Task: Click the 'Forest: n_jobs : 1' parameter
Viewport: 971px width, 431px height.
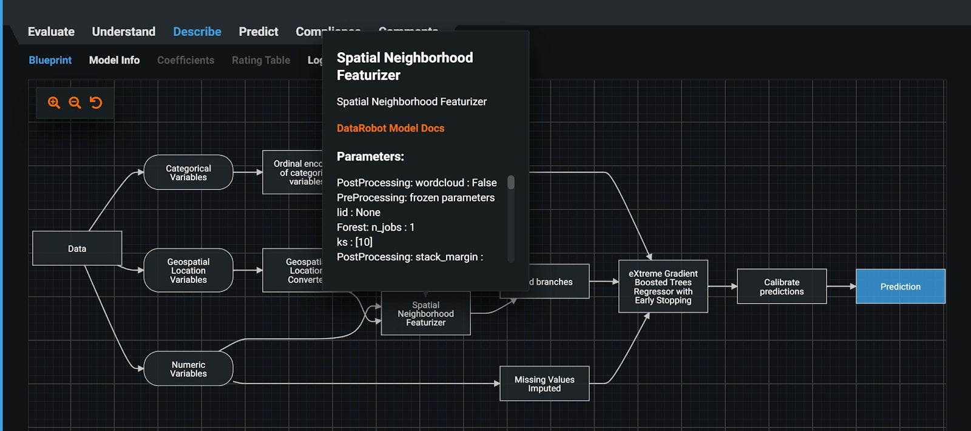Action: pyautogui.click(x=376, y=227)
